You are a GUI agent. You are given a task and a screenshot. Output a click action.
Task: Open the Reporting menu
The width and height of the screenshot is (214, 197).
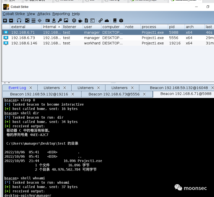[x=61, y=14]
